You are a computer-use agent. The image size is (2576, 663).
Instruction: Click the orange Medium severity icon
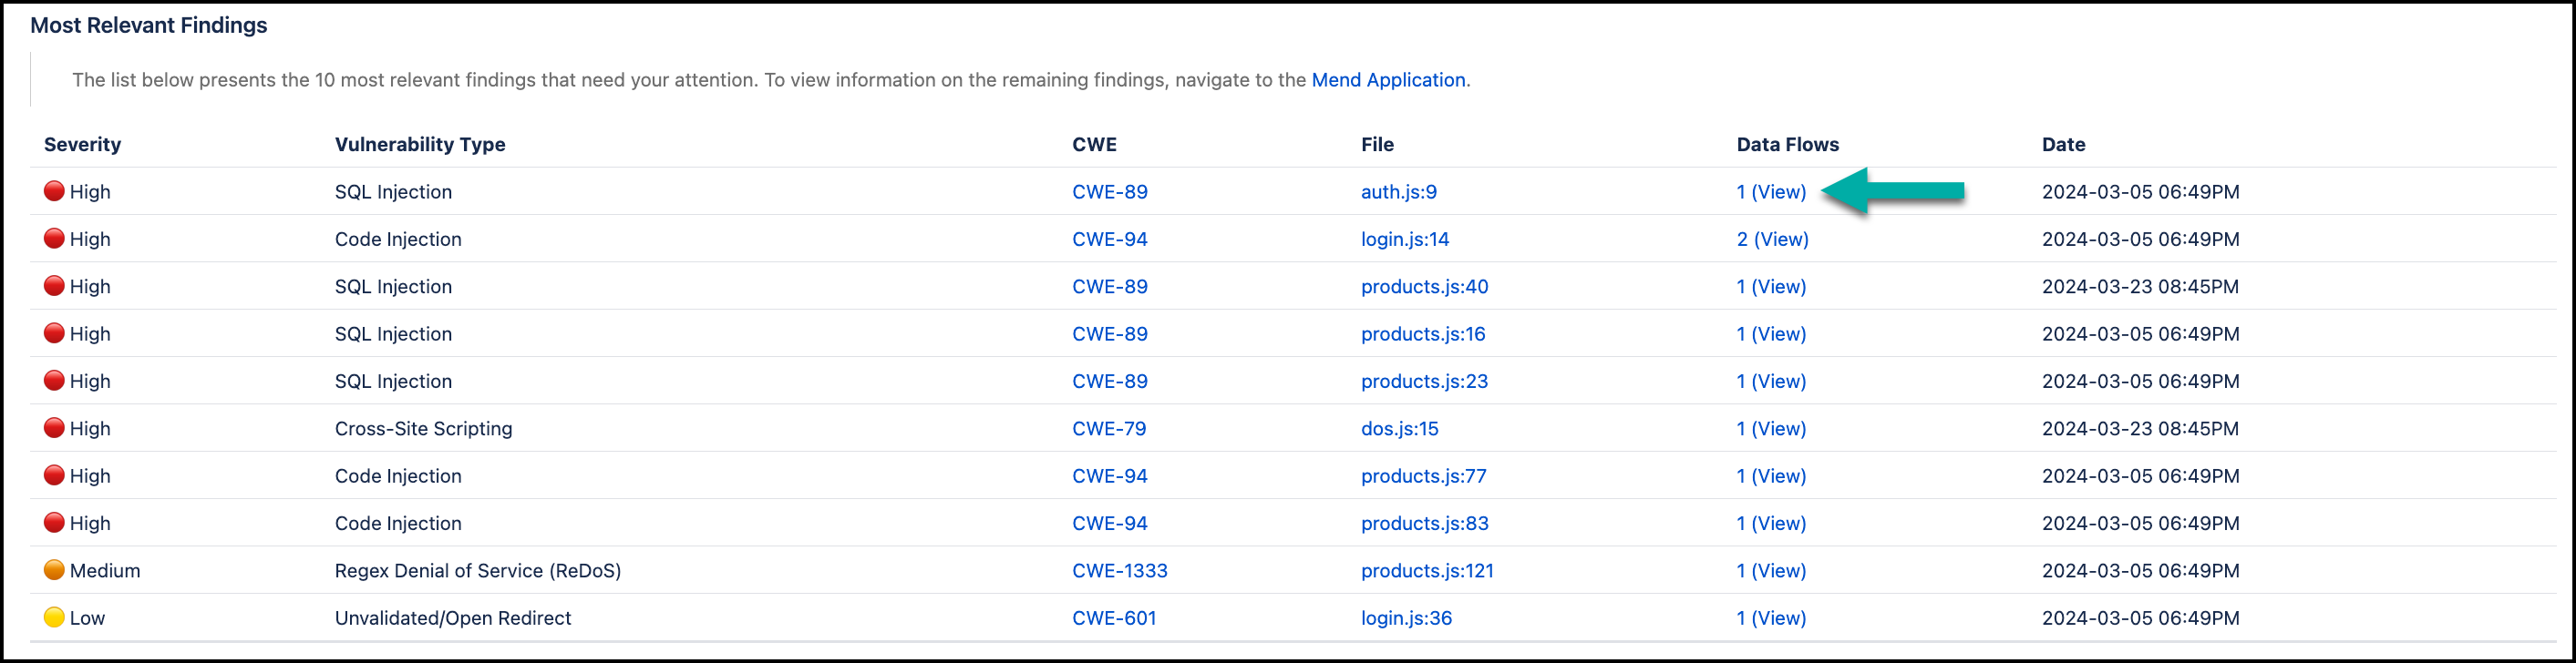(x=54, y=570)
